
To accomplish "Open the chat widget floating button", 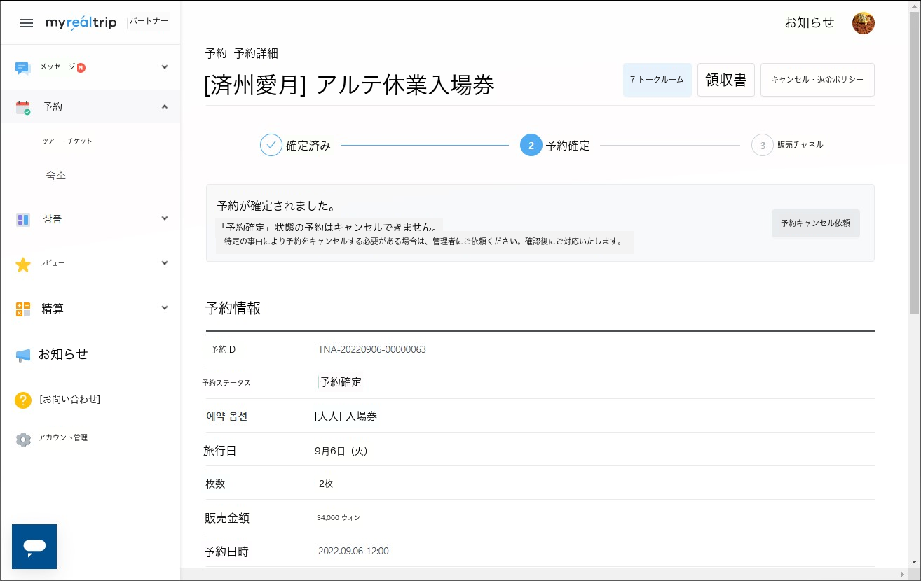I will point(34,547).
